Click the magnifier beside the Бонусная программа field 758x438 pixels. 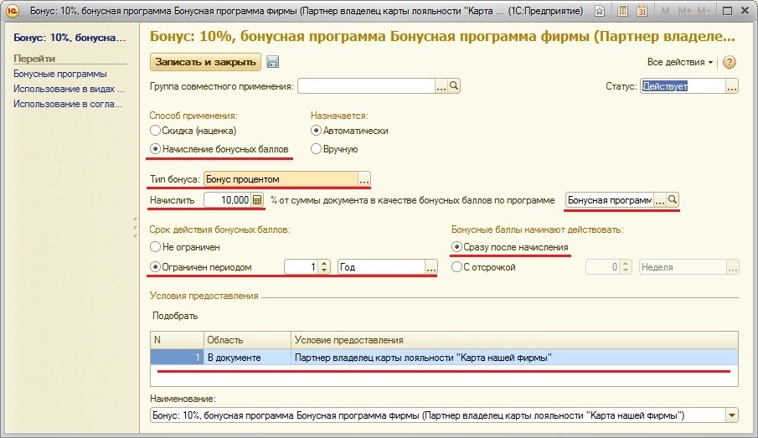[673, 200]
